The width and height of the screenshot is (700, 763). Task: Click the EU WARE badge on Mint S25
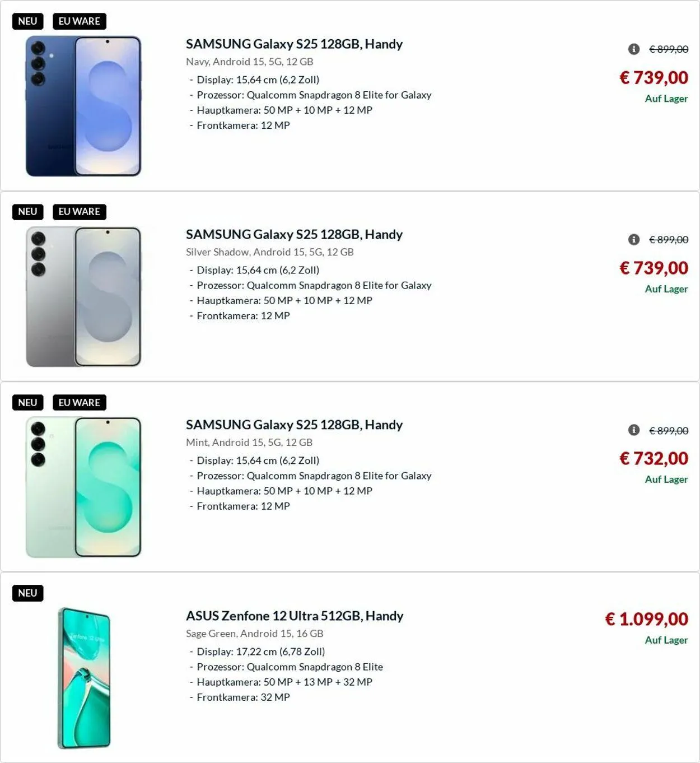[79, 403]
